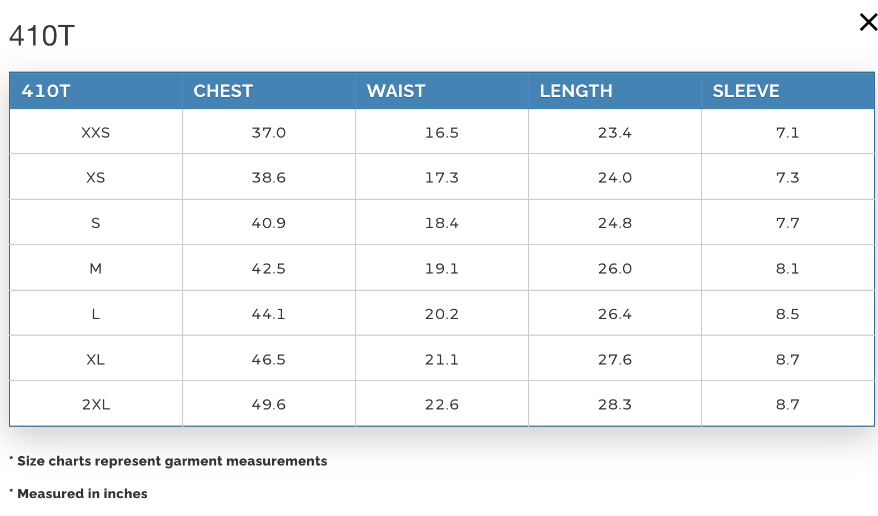
Task: Click the 37.0 chest value for XXS
Action: point(269,133)
